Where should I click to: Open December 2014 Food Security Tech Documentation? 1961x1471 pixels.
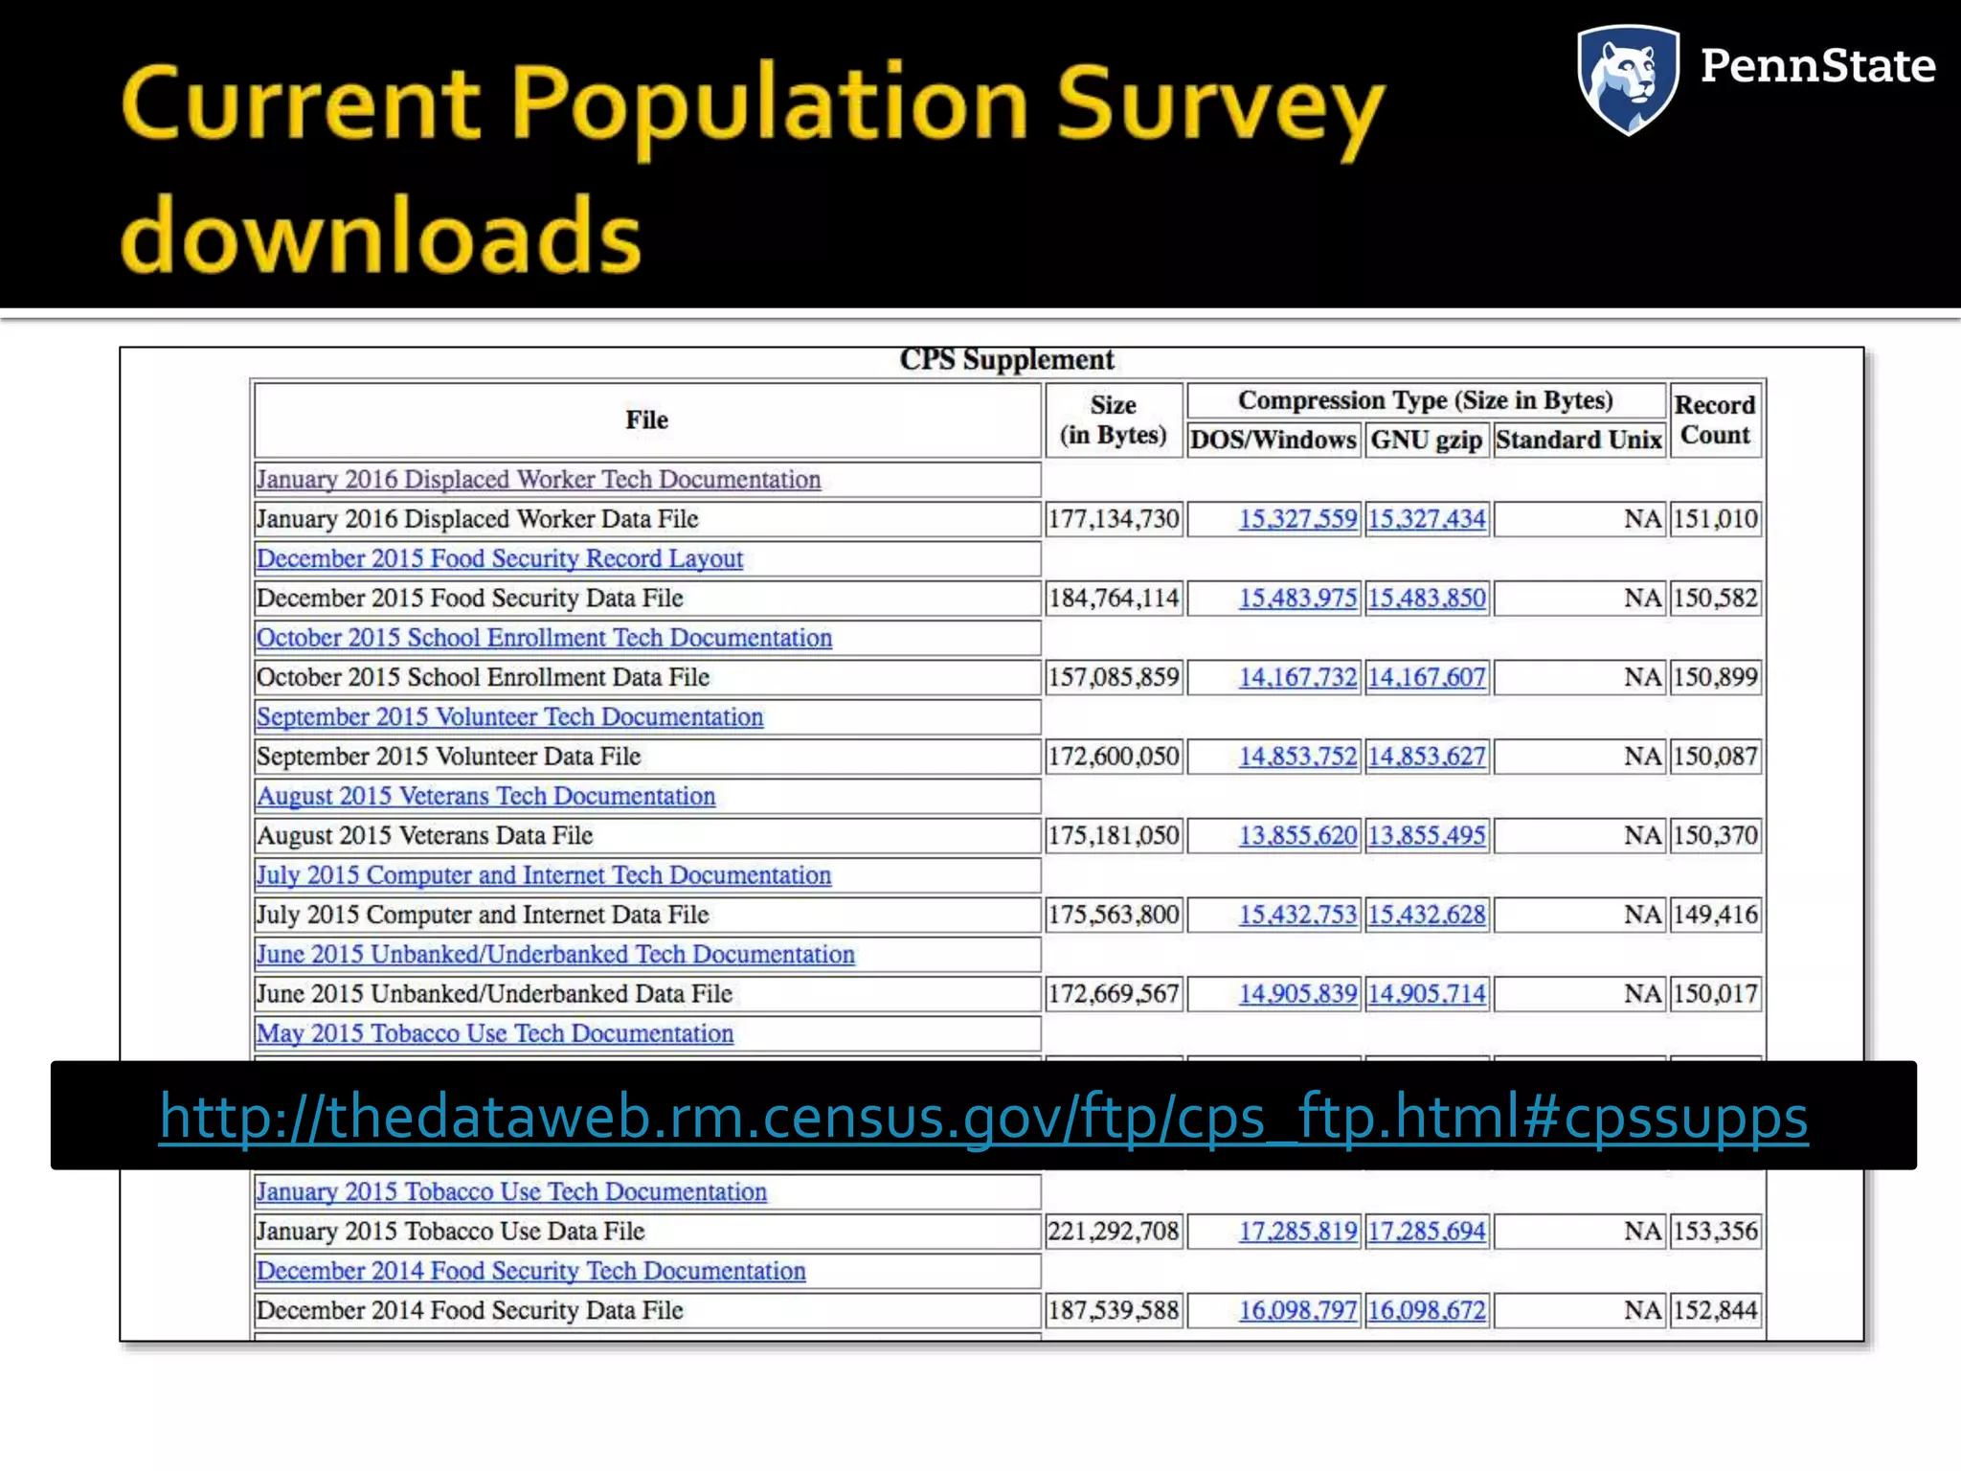click(x=530, y=1271)
